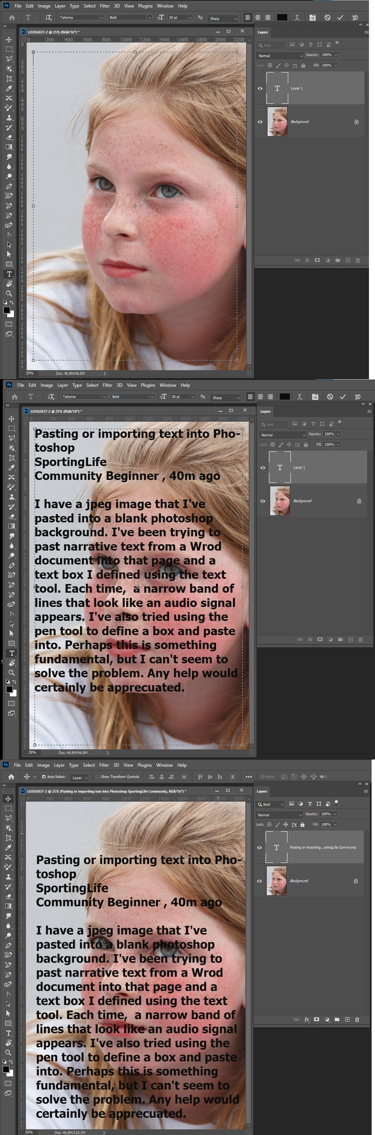
Task: Pick the Clone Stamp tool in the top window
Action: [x=9, y=118]
